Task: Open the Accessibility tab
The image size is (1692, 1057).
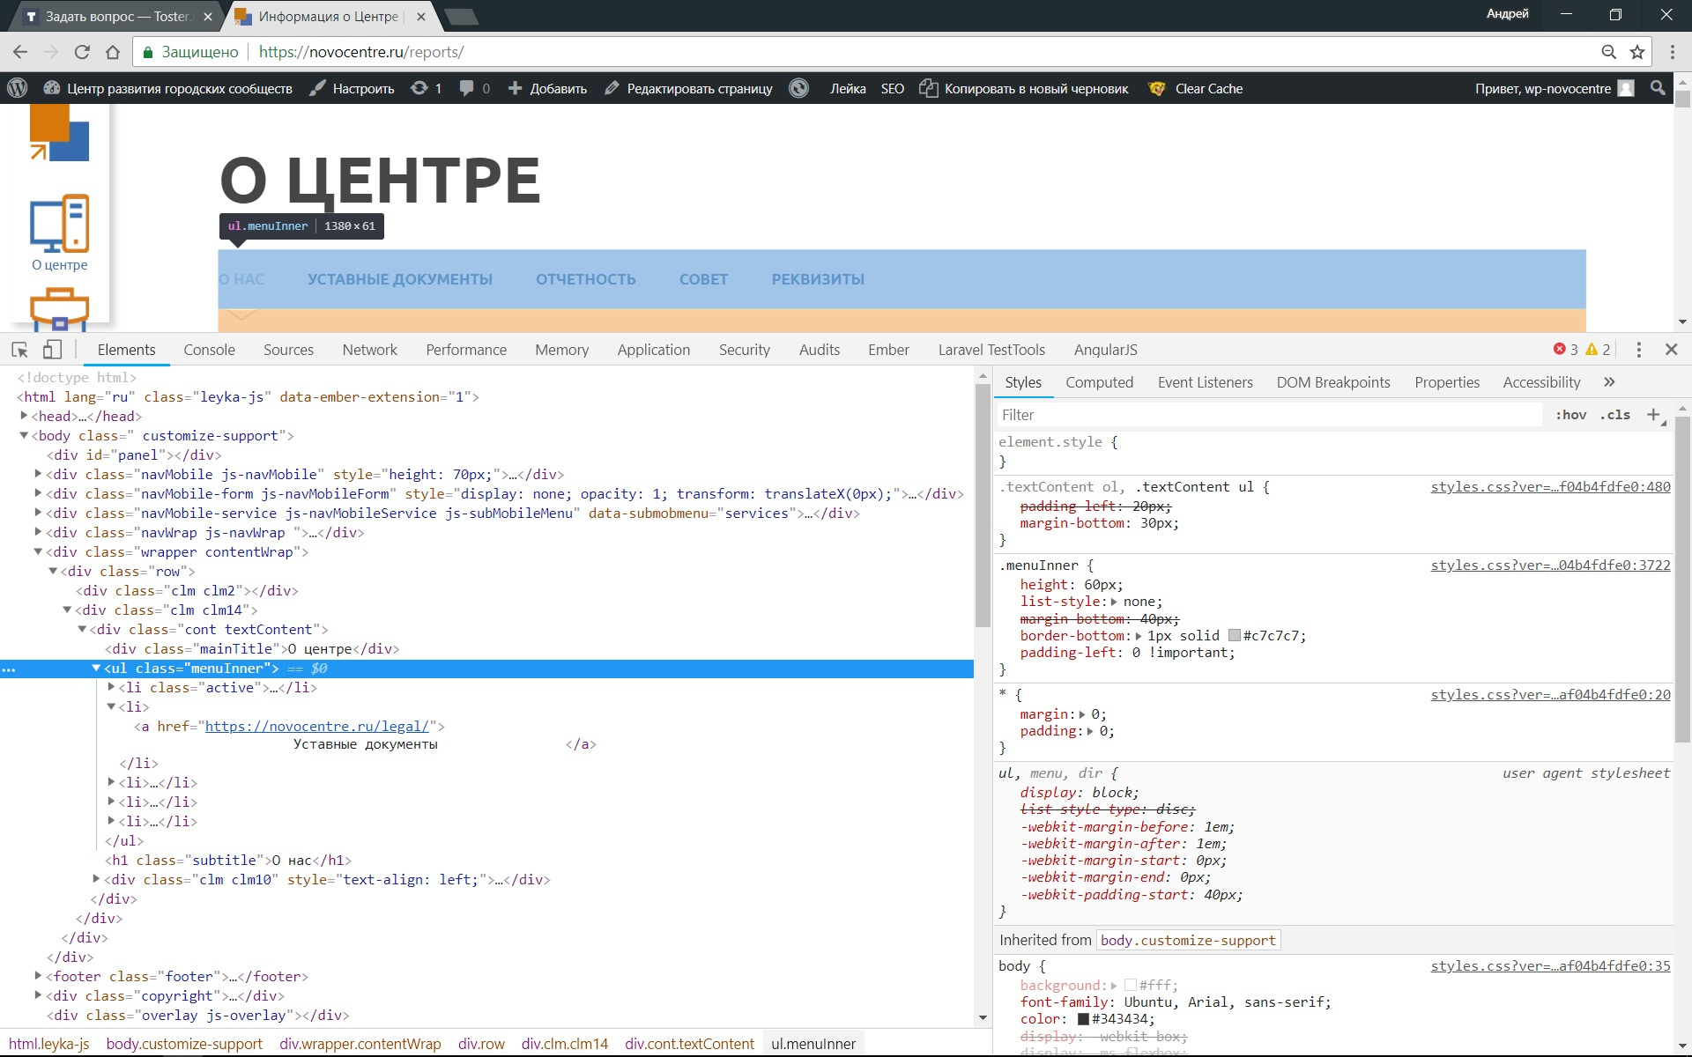Action: coord(1541,382)
